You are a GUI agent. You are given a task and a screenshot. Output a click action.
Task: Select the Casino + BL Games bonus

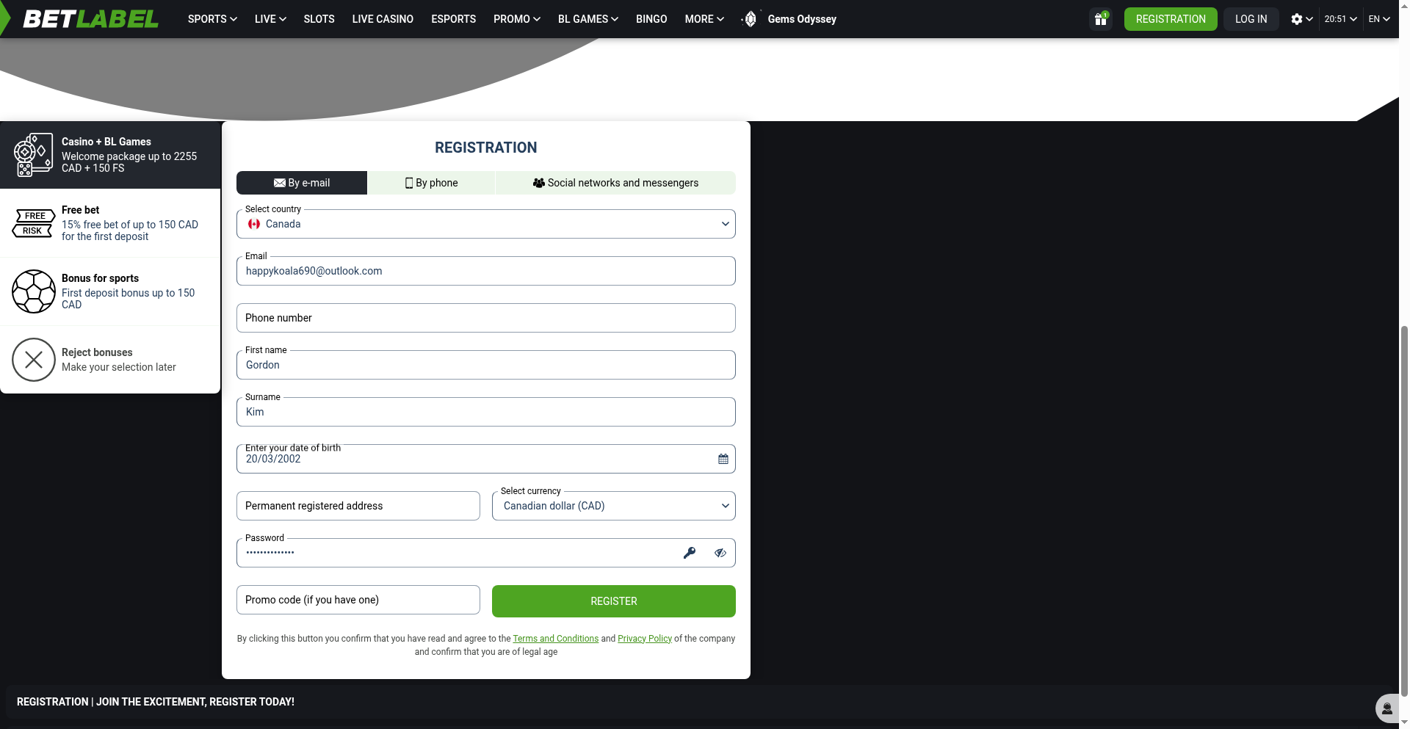point(110,155)
